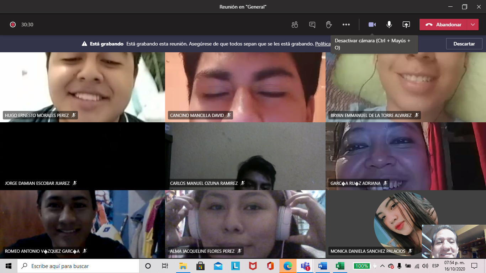Open Office app from taskbar
486x273 pixels.
(270, 266)
